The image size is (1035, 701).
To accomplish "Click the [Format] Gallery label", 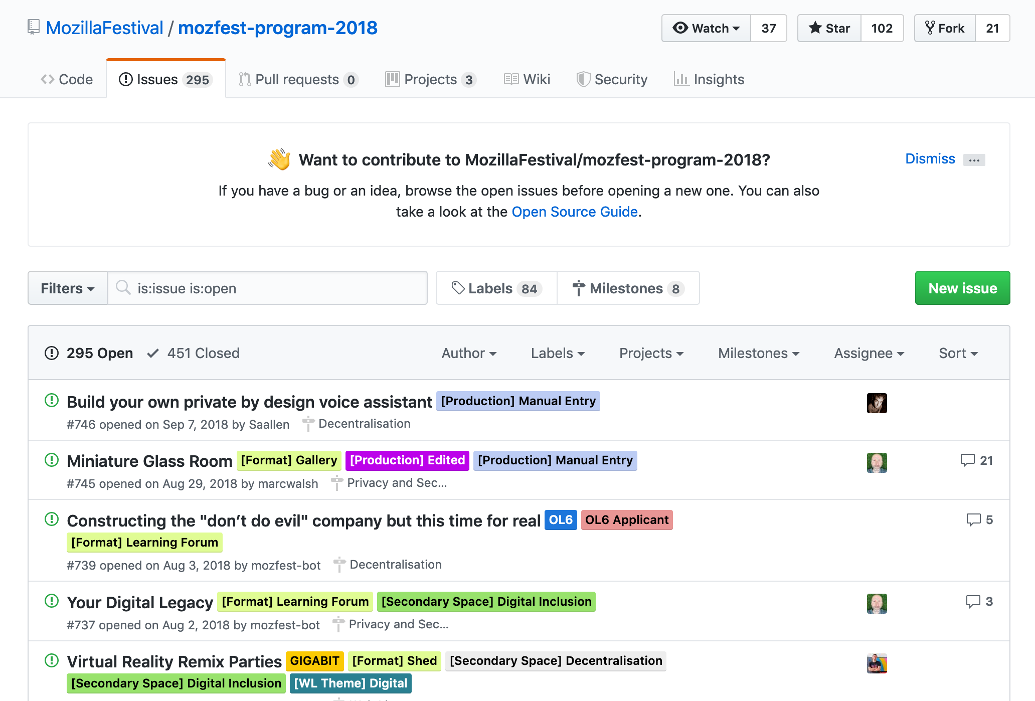I will (289, 460).
